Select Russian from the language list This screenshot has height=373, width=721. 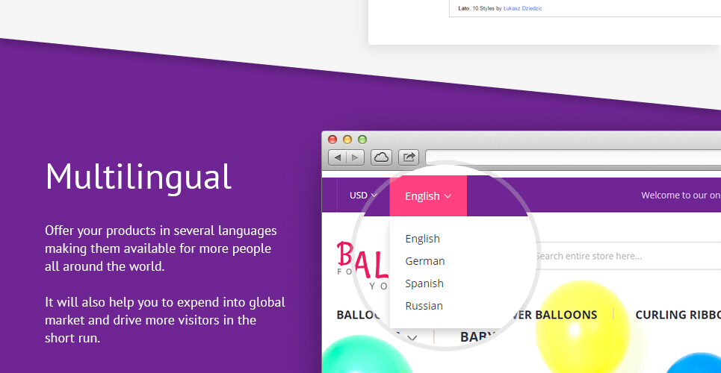coord(424,305)
